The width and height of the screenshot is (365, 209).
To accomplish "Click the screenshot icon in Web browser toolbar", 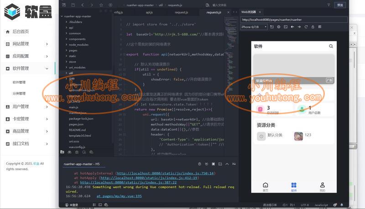I will (x=286, y=27).
